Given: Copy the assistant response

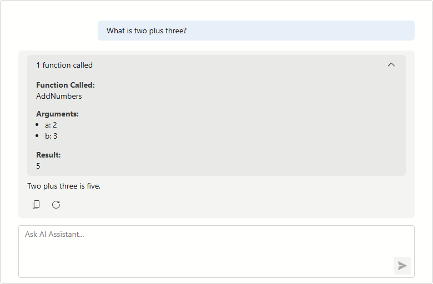Looking at the screenshot, I should coord(36,205).
